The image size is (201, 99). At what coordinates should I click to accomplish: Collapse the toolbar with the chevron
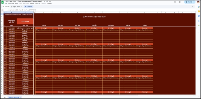point(193,6)
